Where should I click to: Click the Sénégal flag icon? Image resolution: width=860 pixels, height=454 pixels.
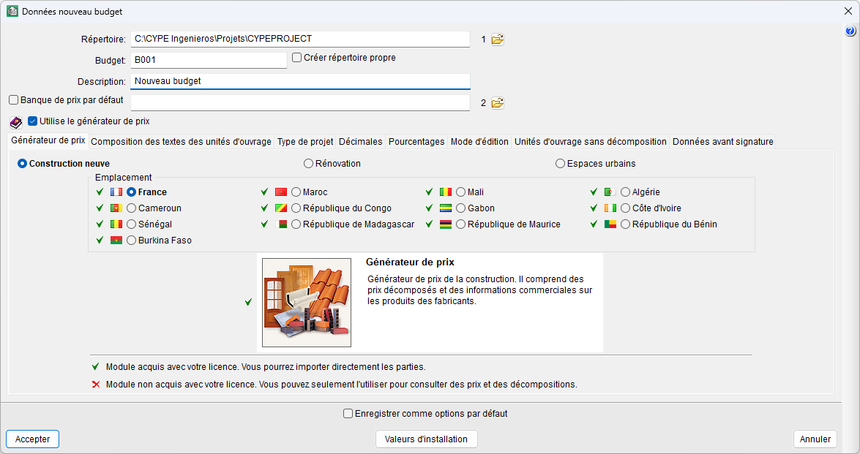(x=116, y=224)
